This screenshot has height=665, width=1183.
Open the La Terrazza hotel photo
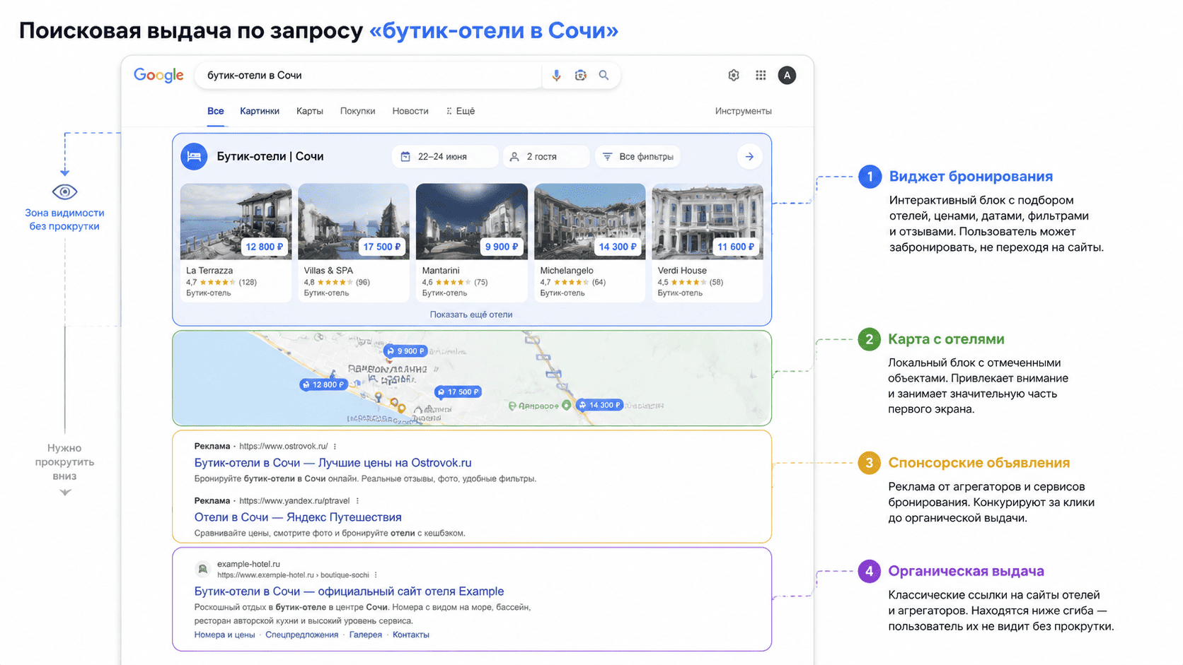pos(236,221)
